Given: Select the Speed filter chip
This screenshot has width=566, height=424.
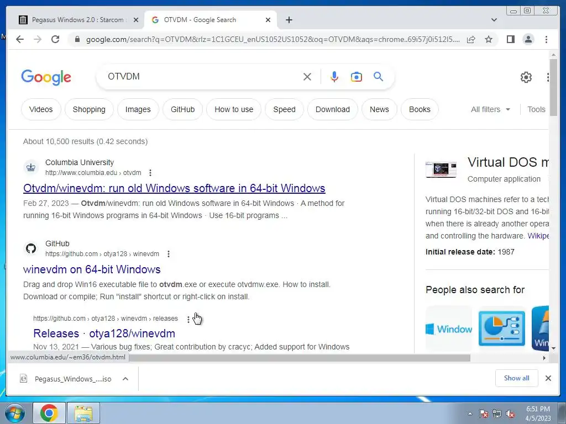Looking at the screenshot, I should pyautogui.click(x=284, y=109).
